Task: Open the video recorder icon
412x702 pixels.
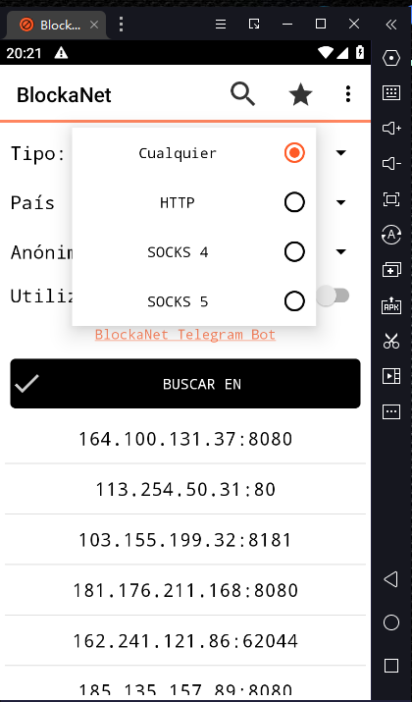Action: pyautogui.click(x=391, y=376)
